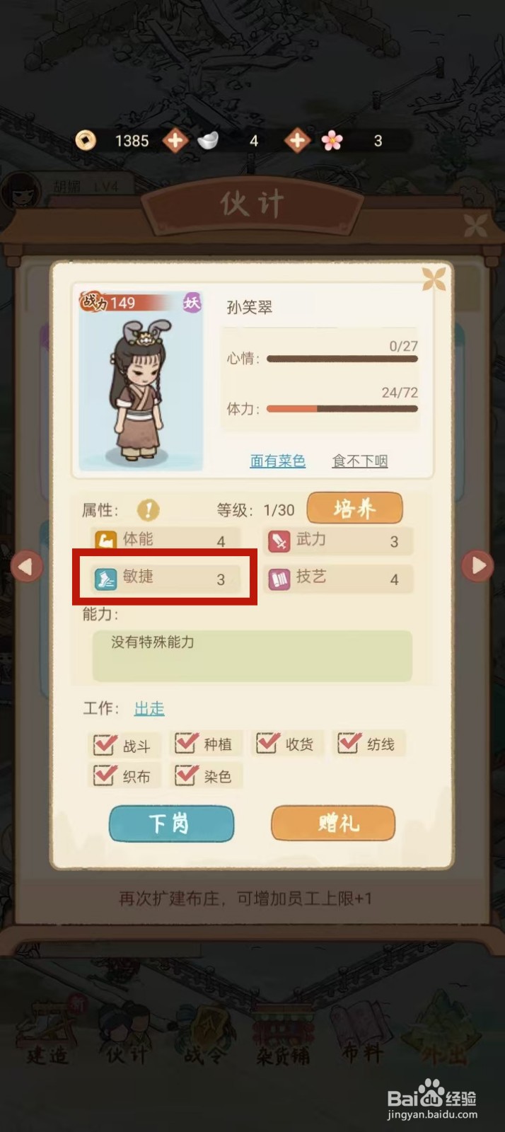The height and width of the screenshot is (1132, 505).
Task: Click the pink flower currency icon
Action: click(x=332, y=141)
